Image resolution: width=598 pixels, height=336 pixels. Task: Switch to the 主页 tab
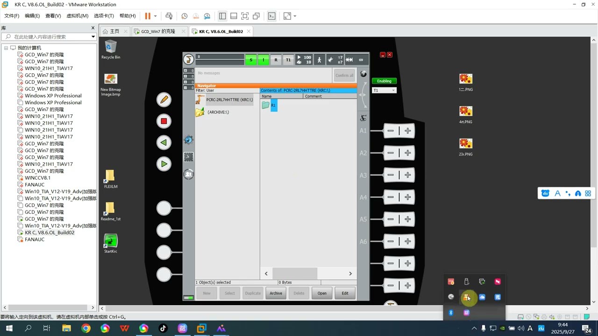point(114,31)
